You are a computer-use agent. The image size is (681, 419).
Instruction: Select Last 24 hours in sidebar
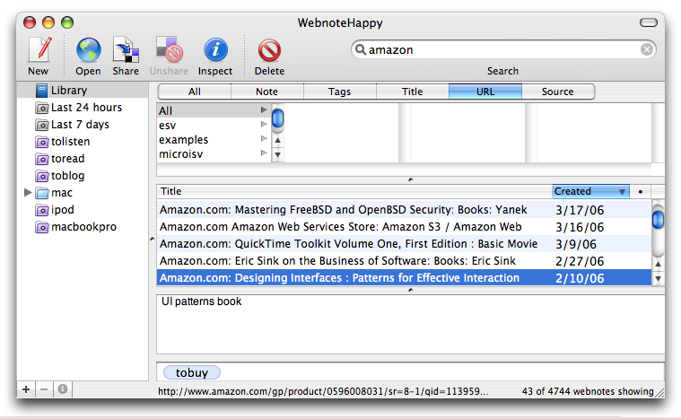point(86,108)
